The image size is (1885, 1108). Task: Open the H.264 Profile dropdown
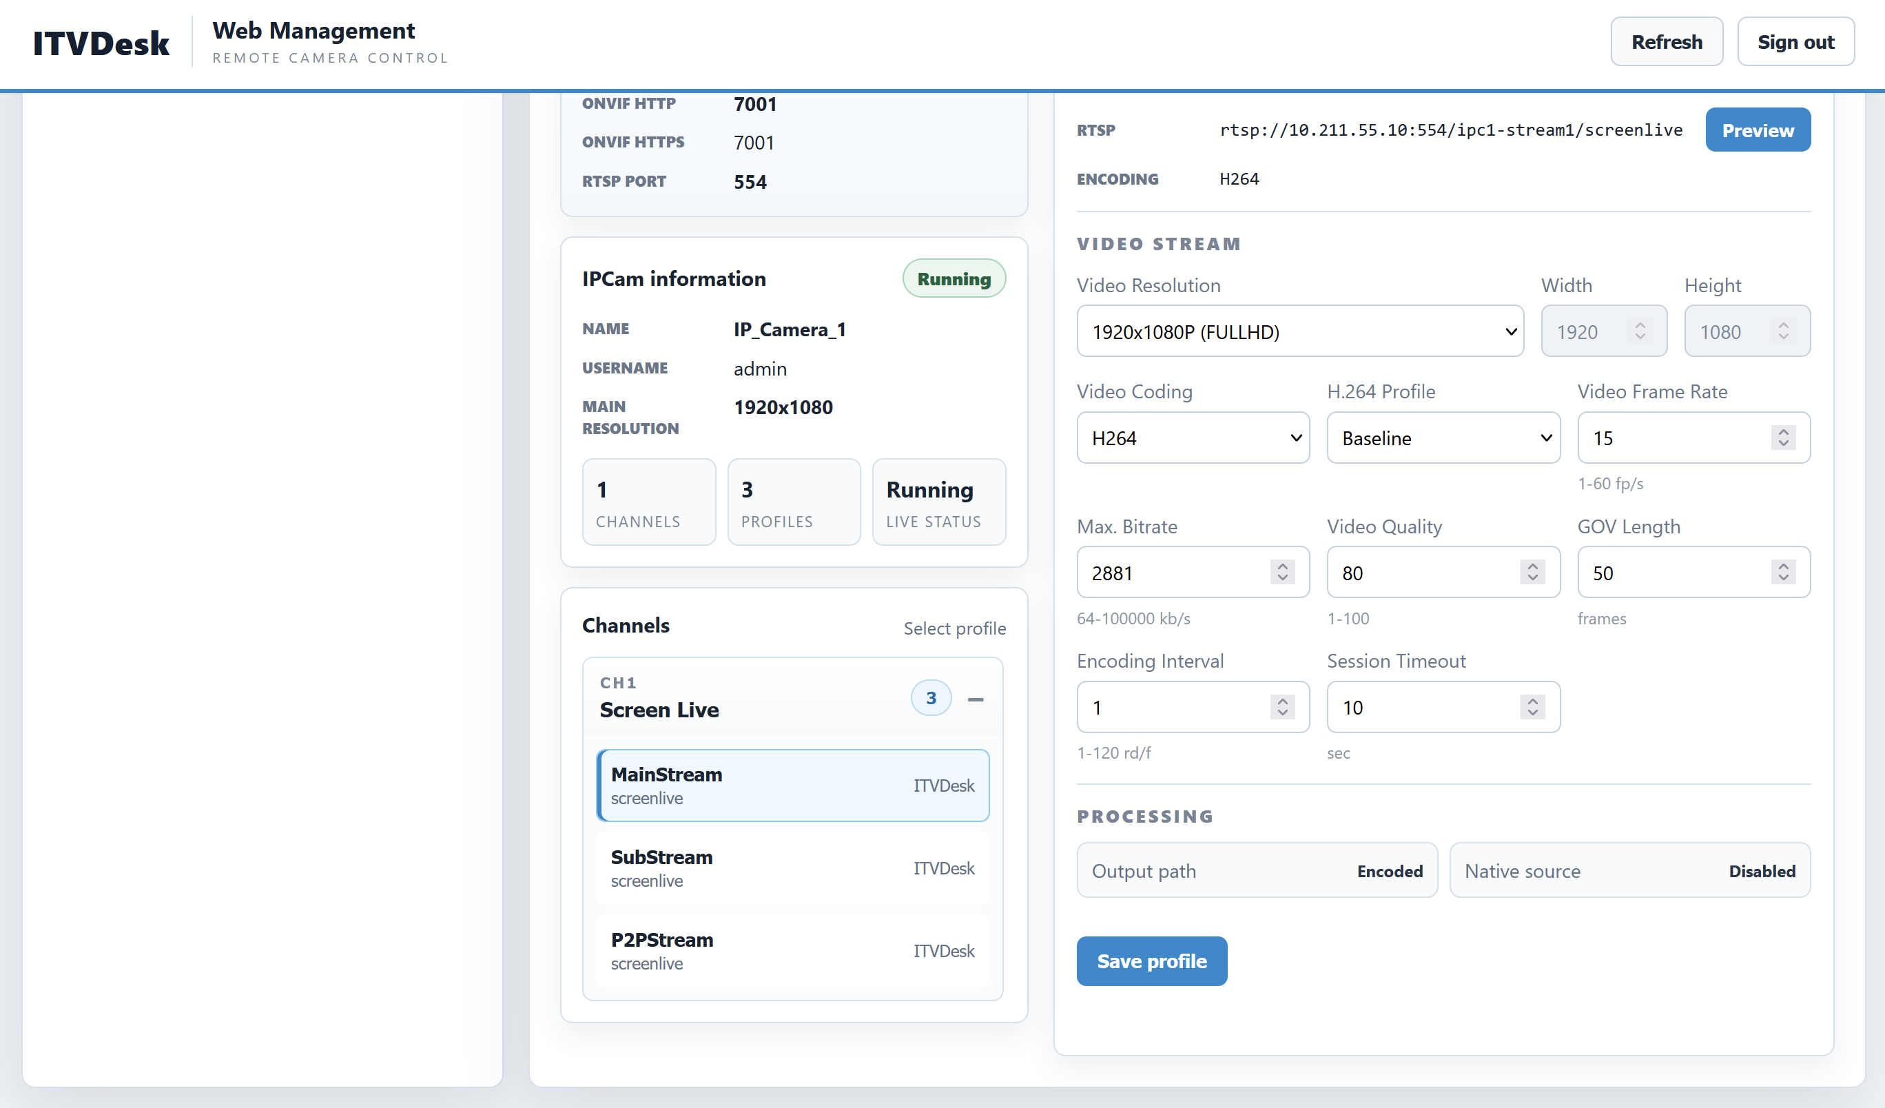click(x=1443, y=438)
